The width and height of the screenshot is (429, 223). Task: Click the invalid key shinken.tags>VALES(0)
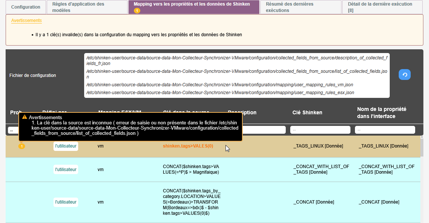pyautogui.click(x=188, y=146)
